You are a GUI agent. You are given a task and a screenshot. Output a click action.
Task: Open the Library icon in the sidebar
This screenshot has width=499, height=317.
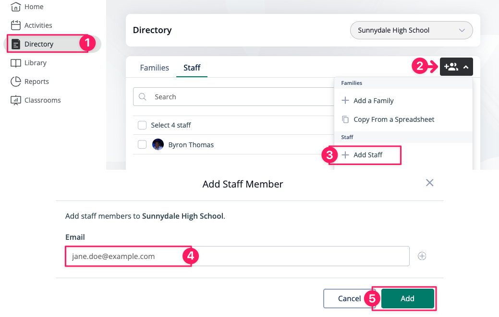pyautogui.click(x=16, y=62)
